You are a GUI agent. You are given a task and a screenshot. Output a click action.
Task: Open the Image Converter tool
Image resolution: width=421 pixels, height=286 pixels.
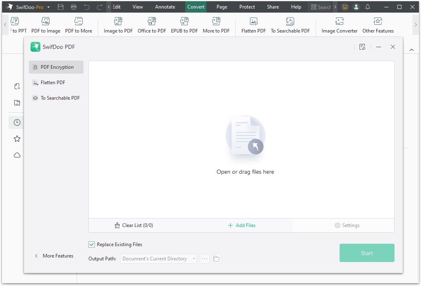pos(340,25)
